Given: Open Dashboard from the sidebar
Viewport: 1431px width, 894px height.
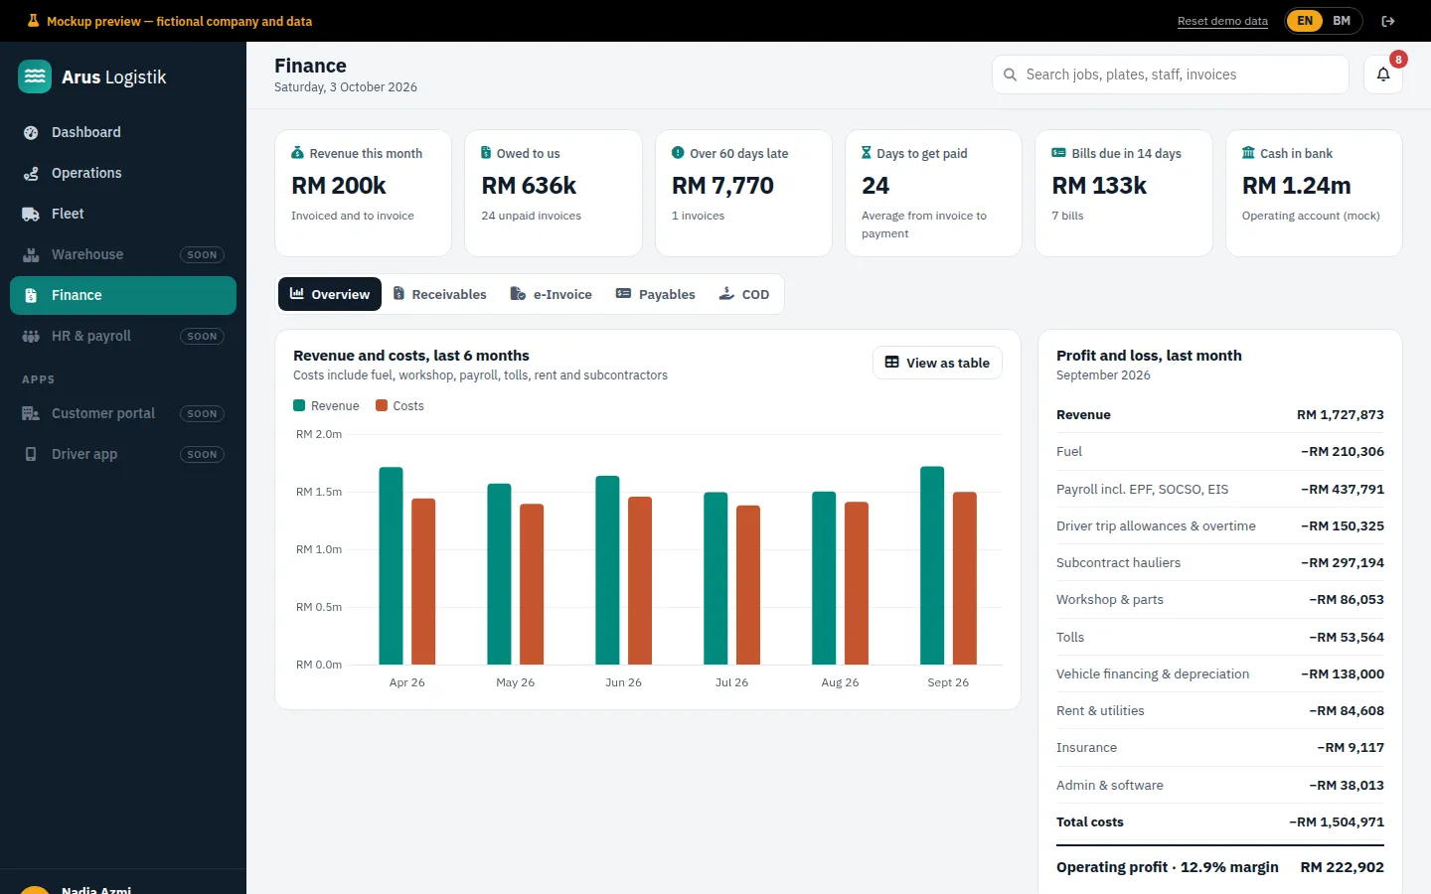Looking at the screenshot, I should pyautogui.click(x=123, y=132).
